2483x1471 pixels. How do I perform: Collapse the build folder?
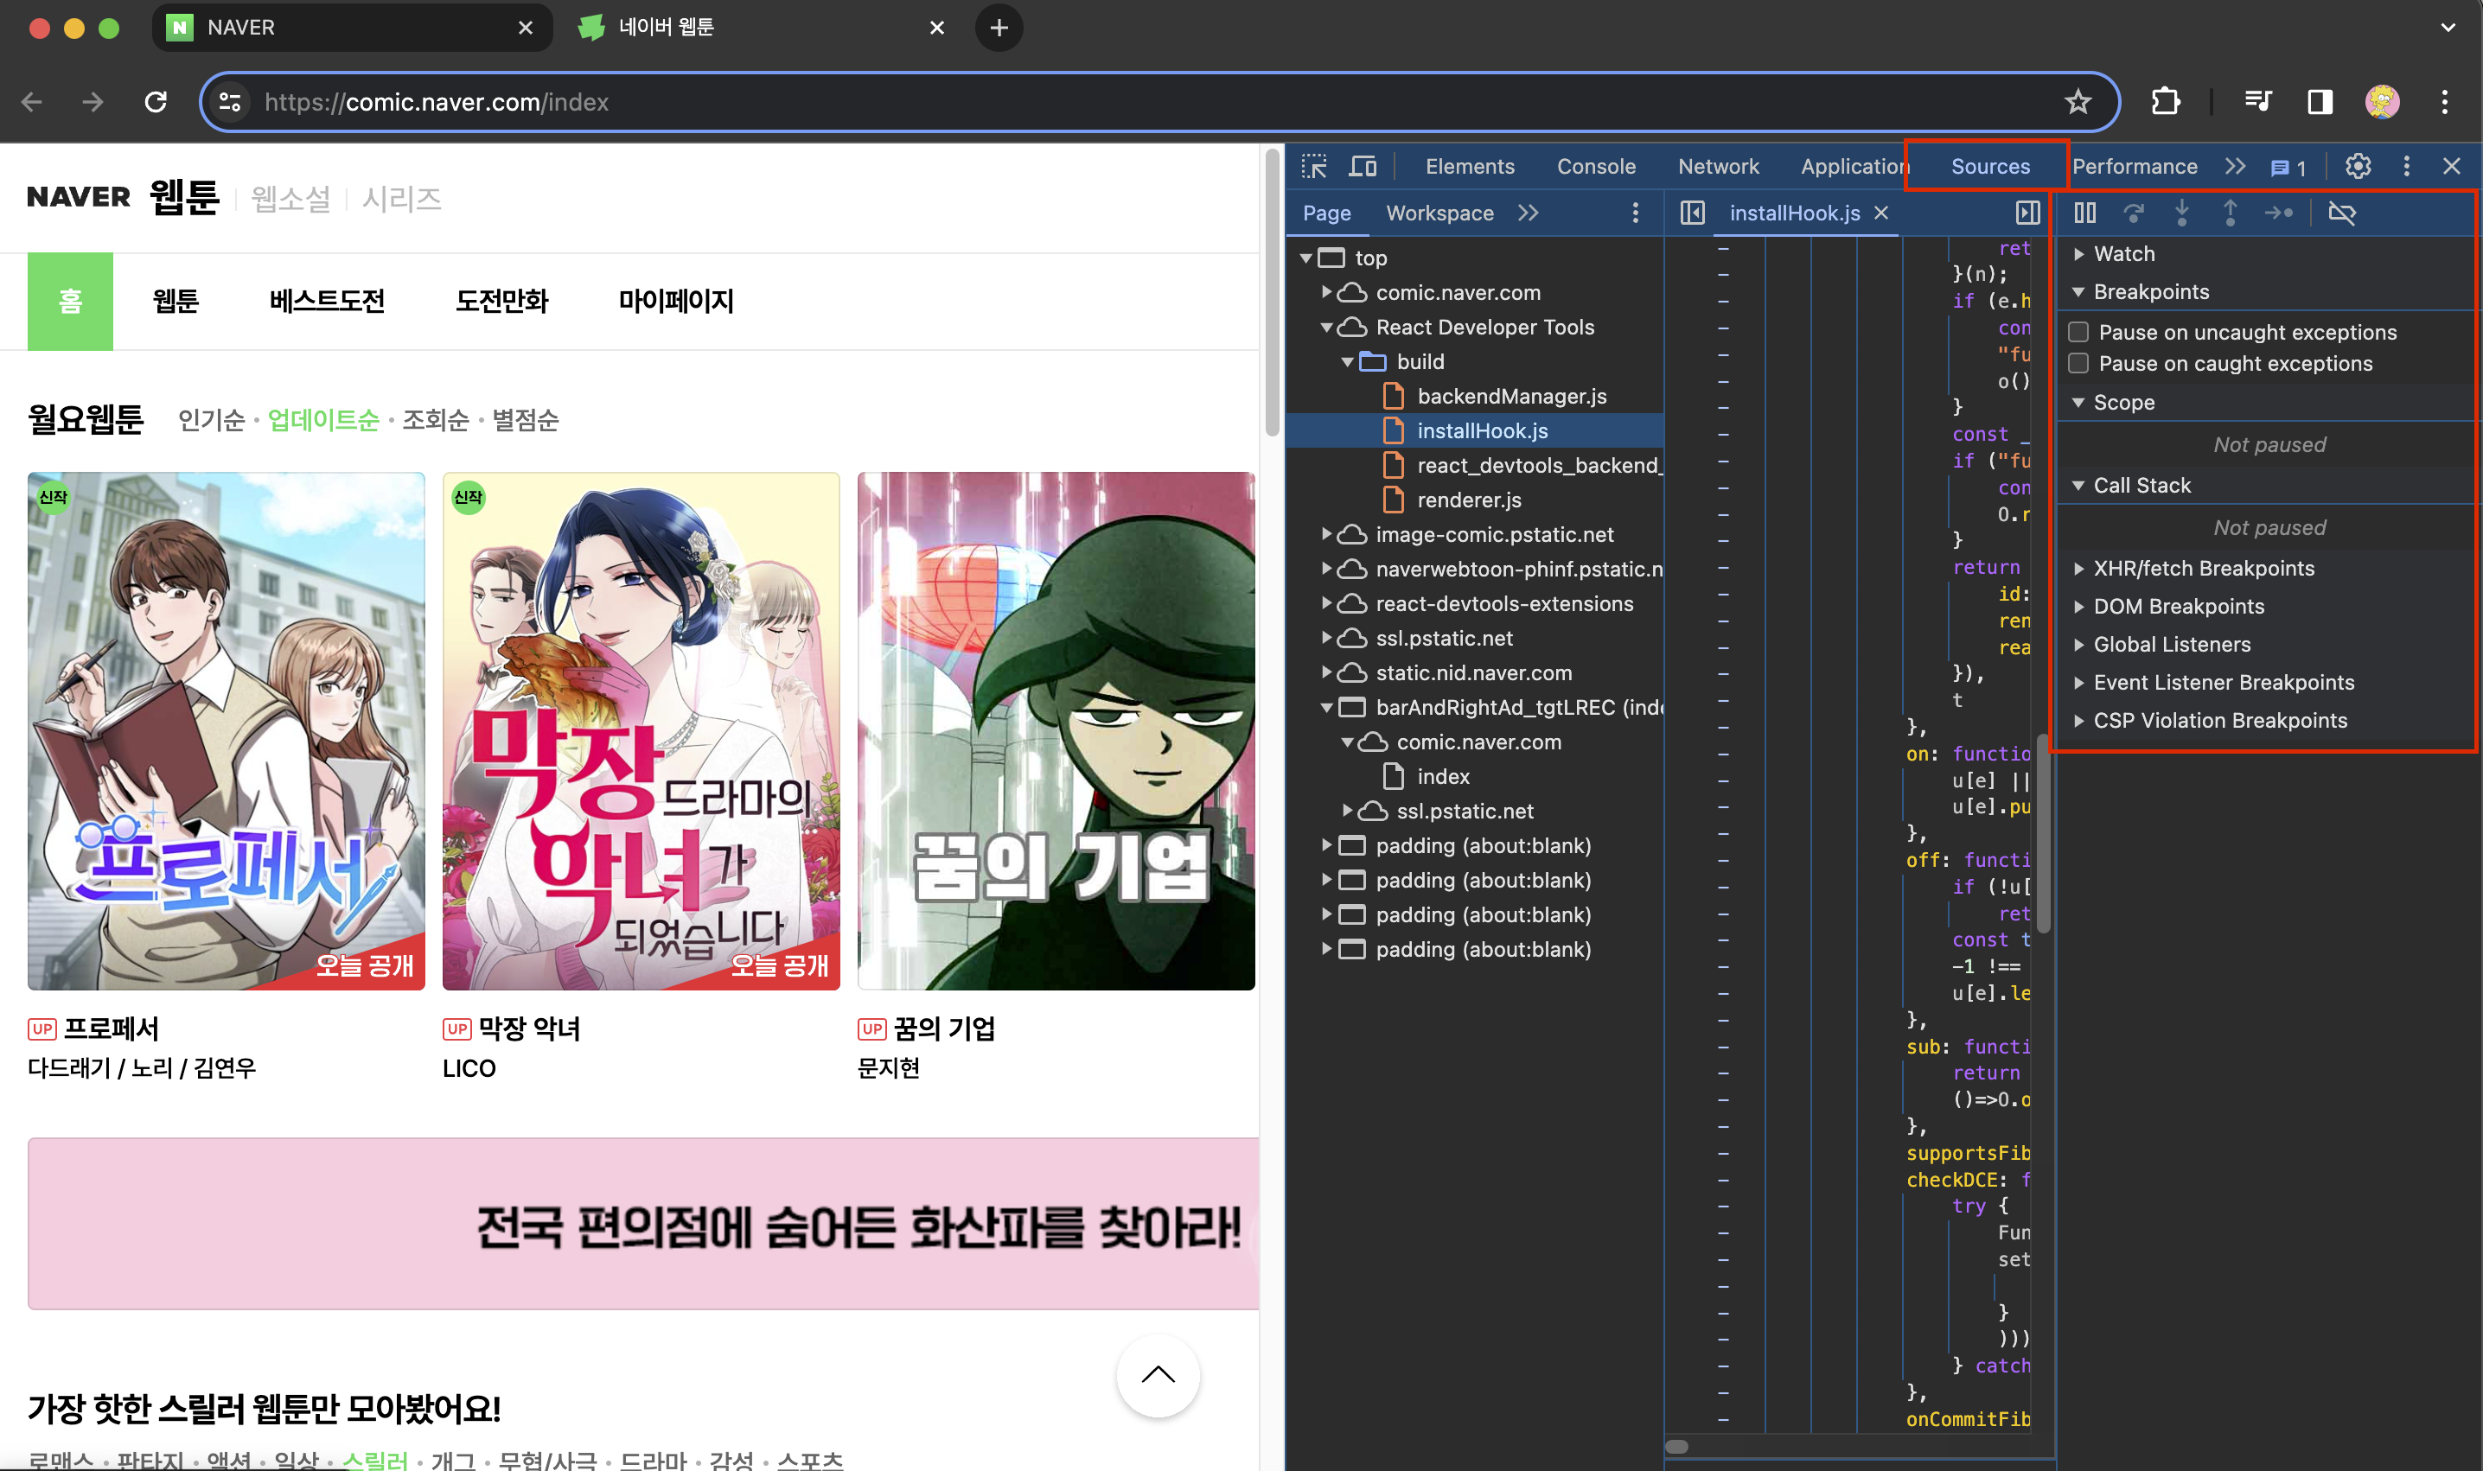click(1347, 362)
